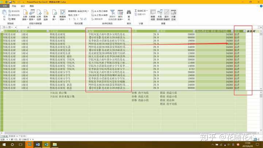Viewport: 263px width, 148px height.
Task: Open Excel from the Windows taskbar
Action: (46, 145)
